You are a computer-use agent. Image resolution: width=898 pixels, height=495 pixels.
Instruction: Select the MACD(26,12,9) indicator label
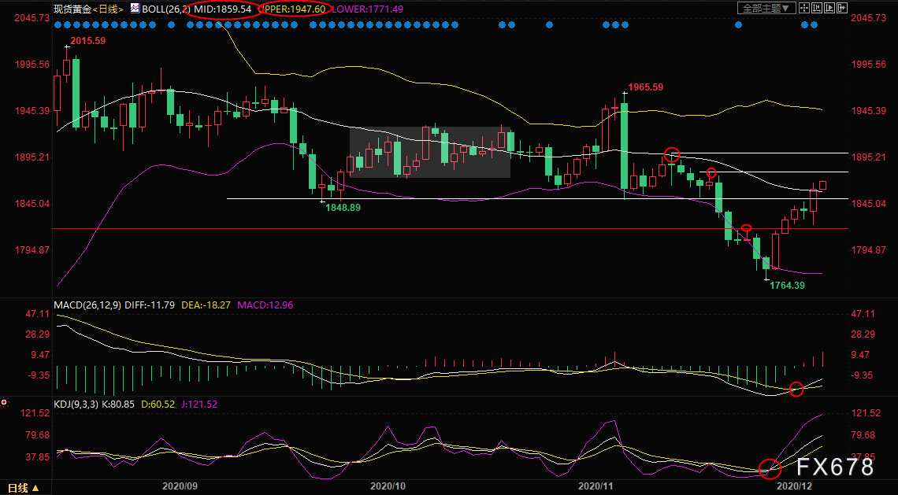point(87,305)
